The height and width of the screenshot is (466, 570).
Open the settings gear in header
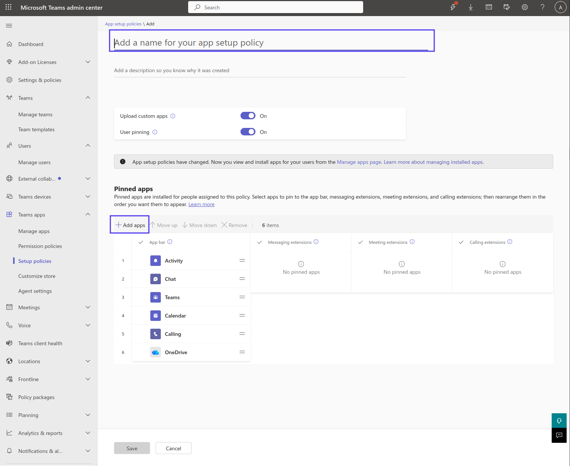(525, 7)
